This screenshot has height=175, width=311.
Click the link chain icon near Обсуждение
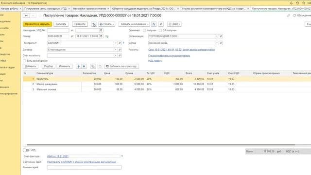pyautogui.click(x=288, y=16)
